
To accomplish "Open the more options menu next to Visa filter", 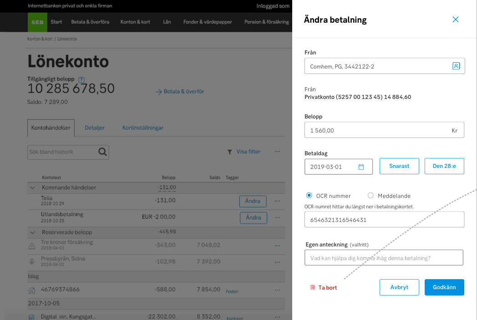I will click(277, 152).
